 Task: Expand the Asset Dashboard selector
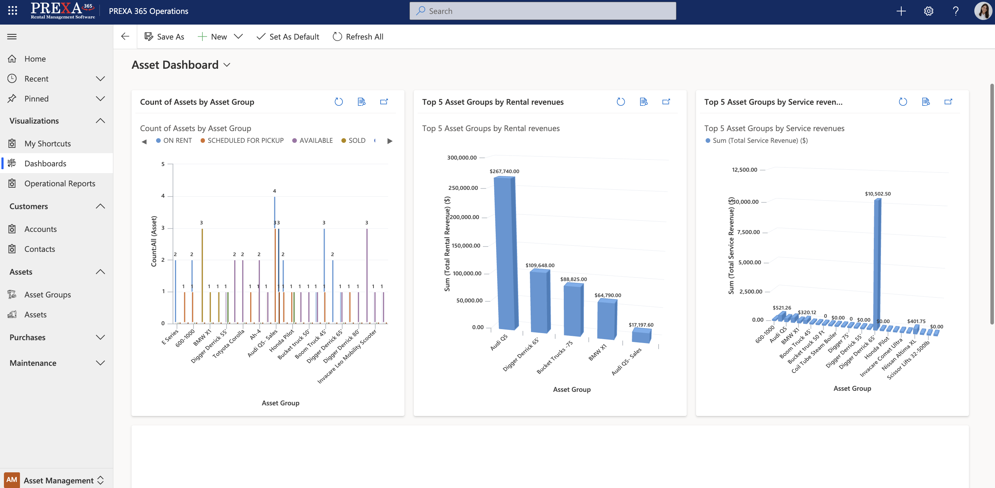point(227,65)
